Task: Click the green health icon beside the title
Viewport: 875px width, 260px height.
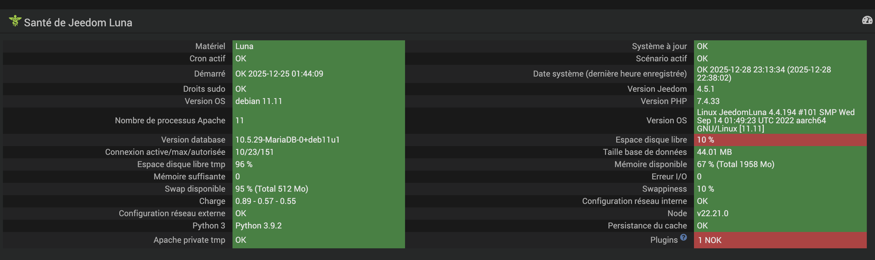Action: pos(15,21)
